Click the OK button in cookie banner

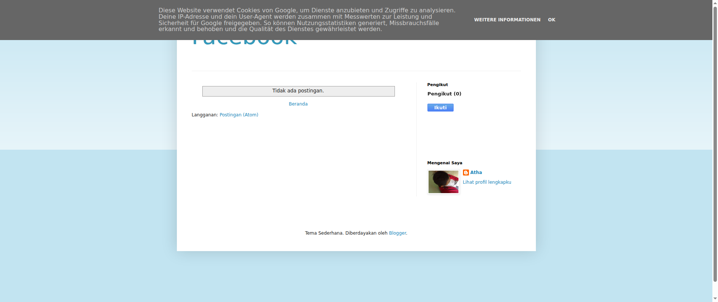pyautogui.click(x=552, y=20)
